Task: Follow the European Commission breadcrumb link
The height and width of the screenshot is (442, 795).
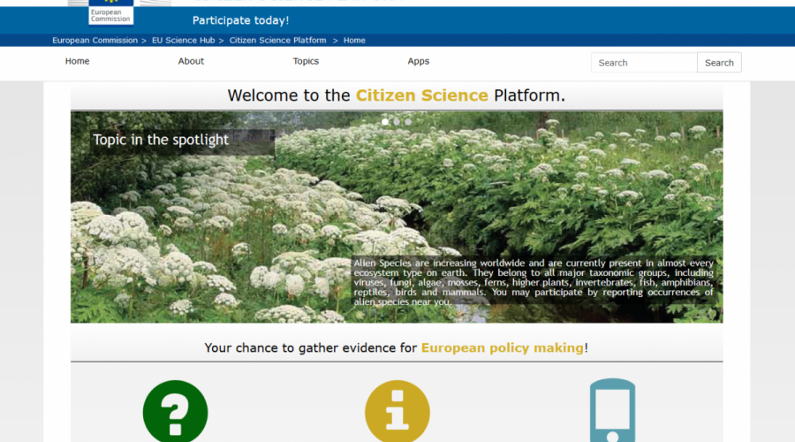Action: click(95, 41)
